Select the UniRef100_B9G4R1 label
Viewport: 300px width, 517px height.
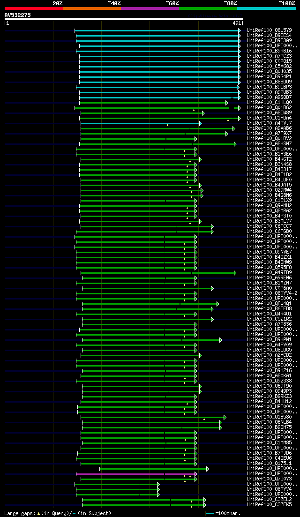point(269,77)
